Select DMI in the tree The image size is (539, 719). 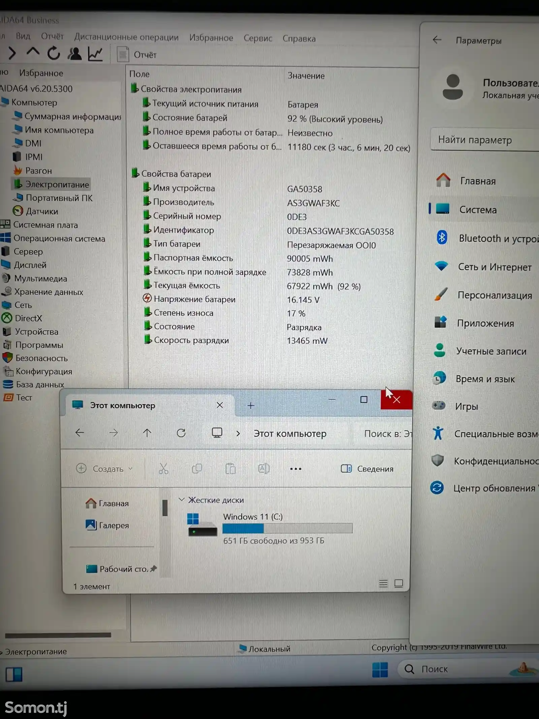28,144
